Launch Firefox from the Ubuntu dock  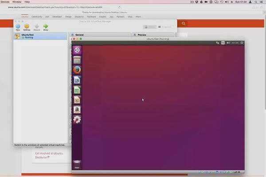(77, 70)
